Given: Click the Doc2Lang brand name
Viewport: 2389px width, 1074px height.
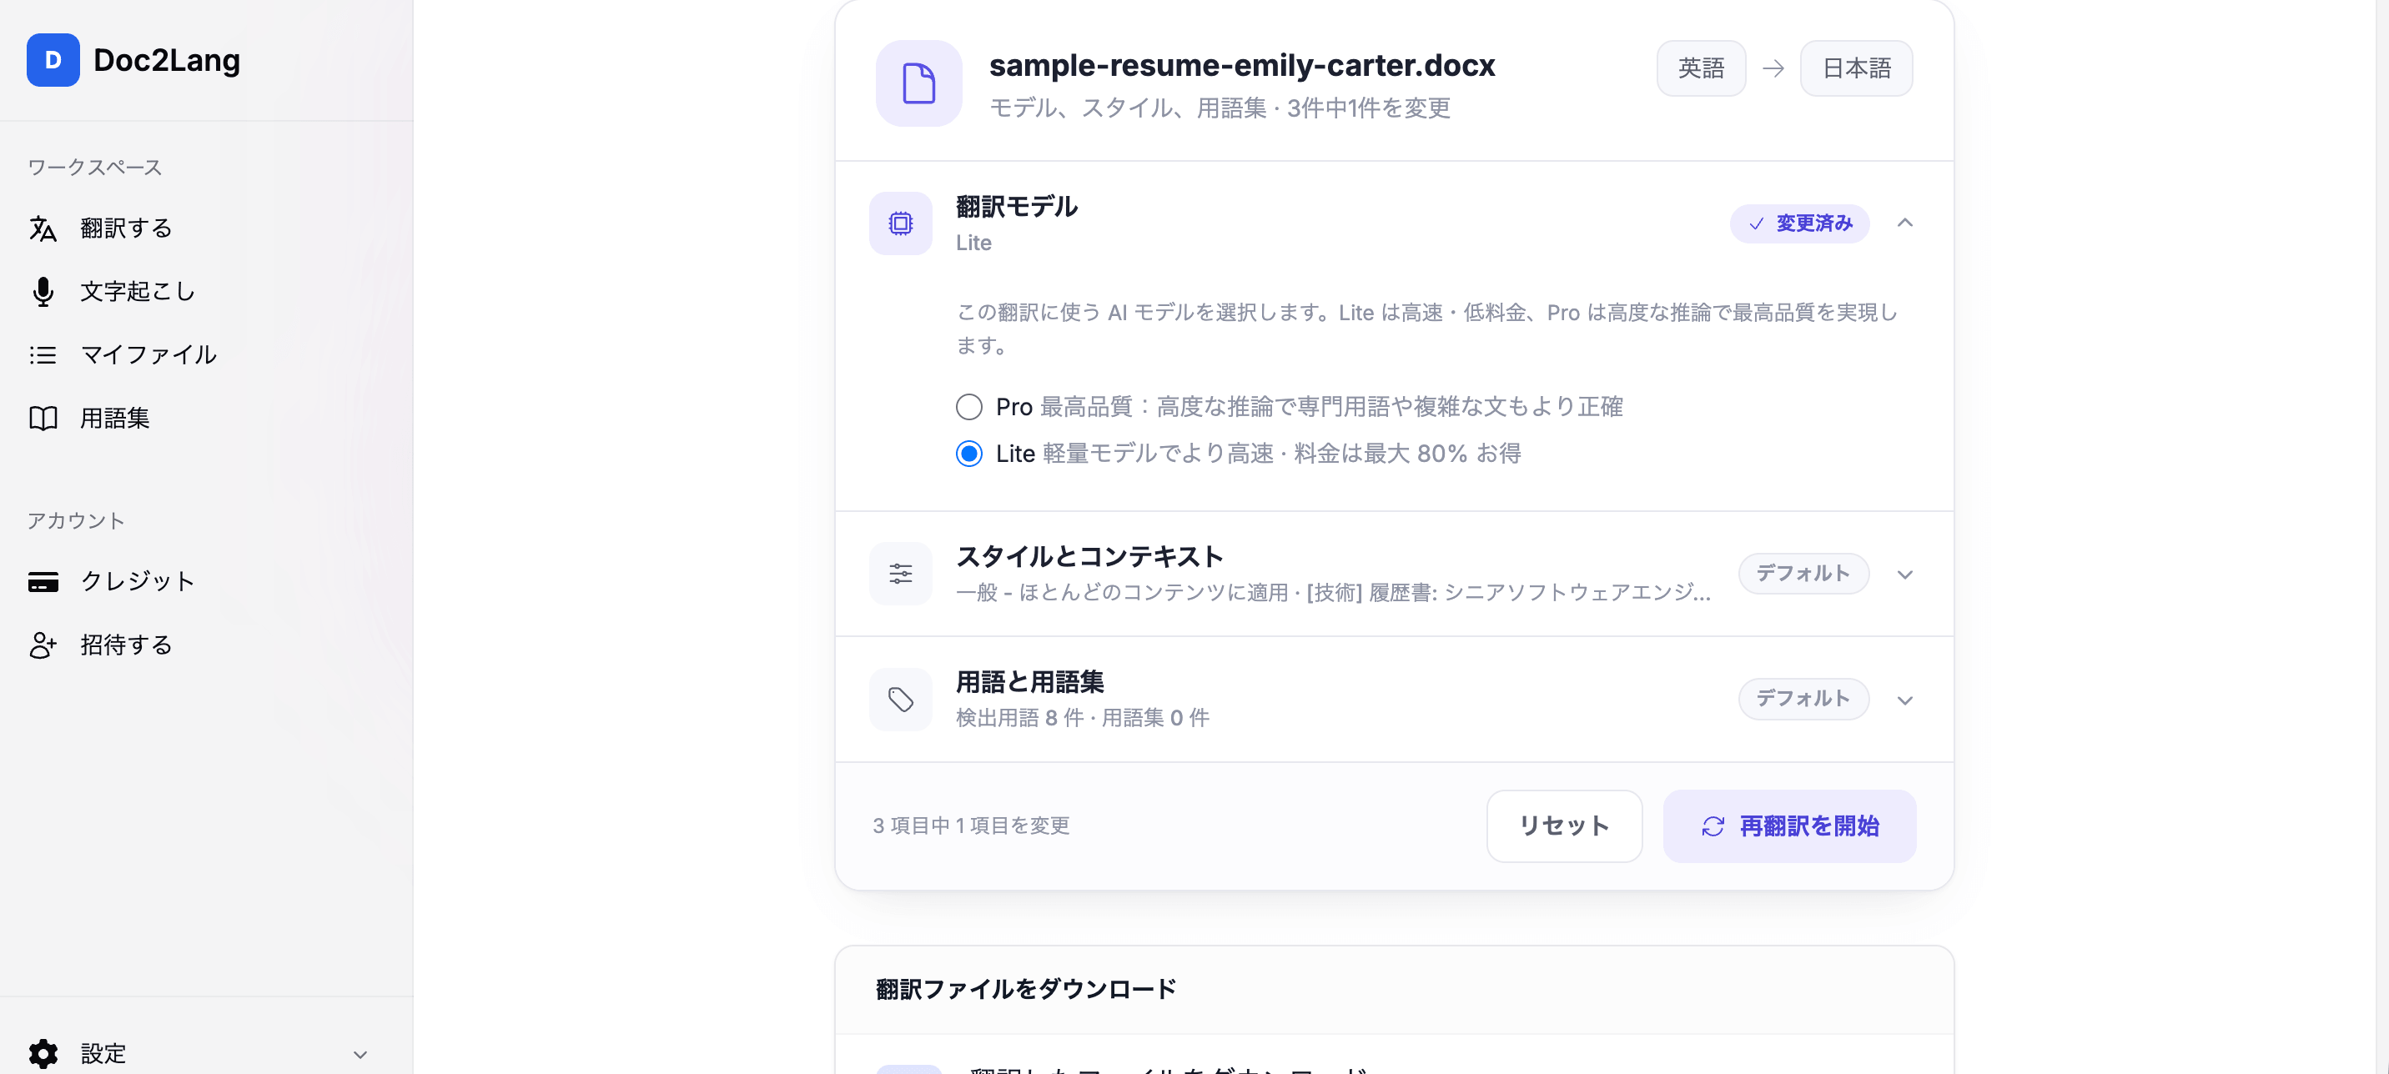Looking at the screenshot, I should pos(167,60).
